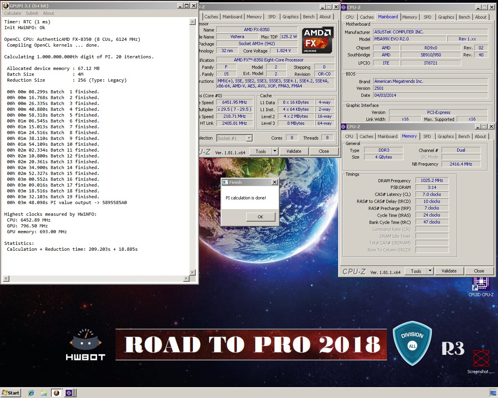
Task: Open About tab in processor CPU-Z window
Action: coord(325,17)
